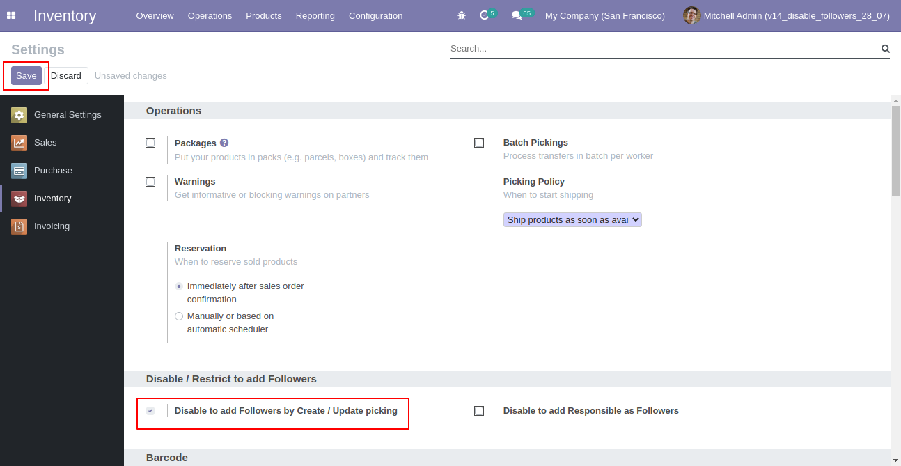Discard the unsaved changes
The width and height of the screenshot is (901, 466).
point(66,76)
